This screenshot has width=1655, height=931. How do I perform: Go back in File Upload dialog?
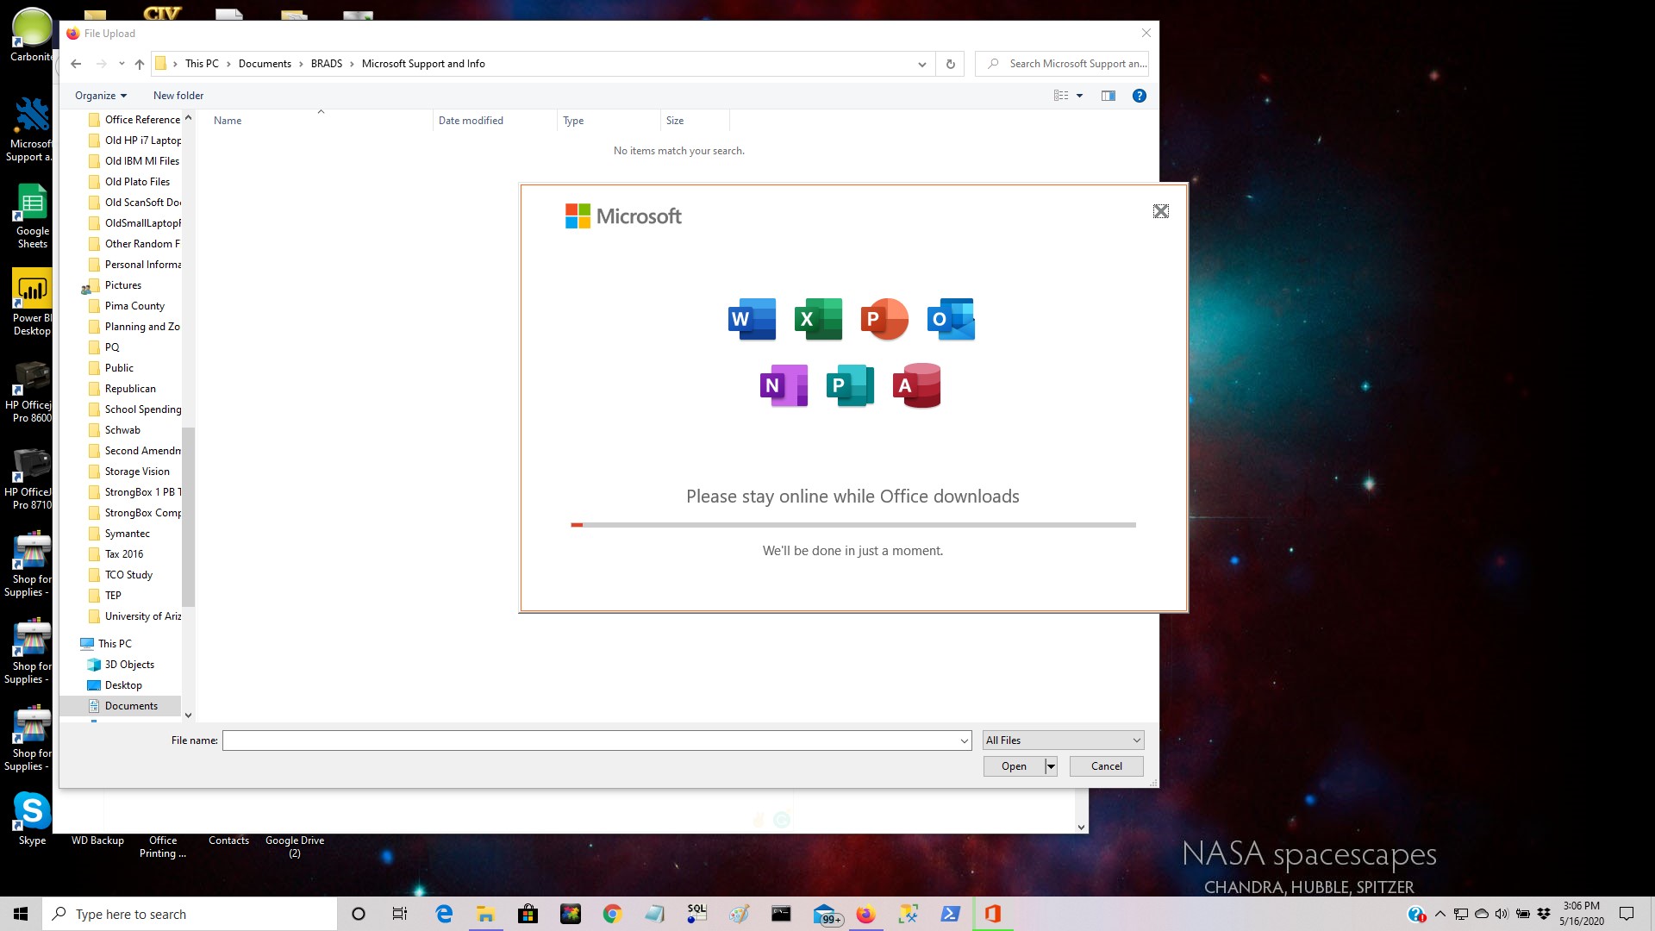[76, 64]
